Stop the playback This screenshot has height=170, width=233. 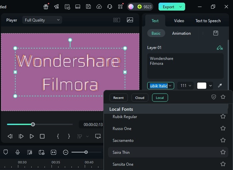(x=42, y=136)
